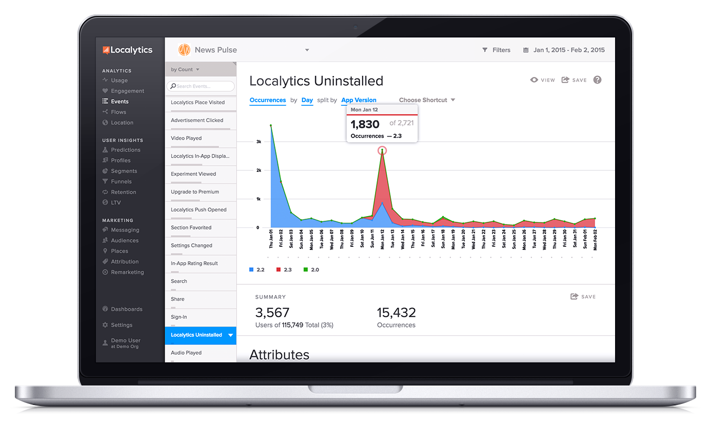The image size is (711, 425).
Task: Change the App Version split selector
Action: 359,100
